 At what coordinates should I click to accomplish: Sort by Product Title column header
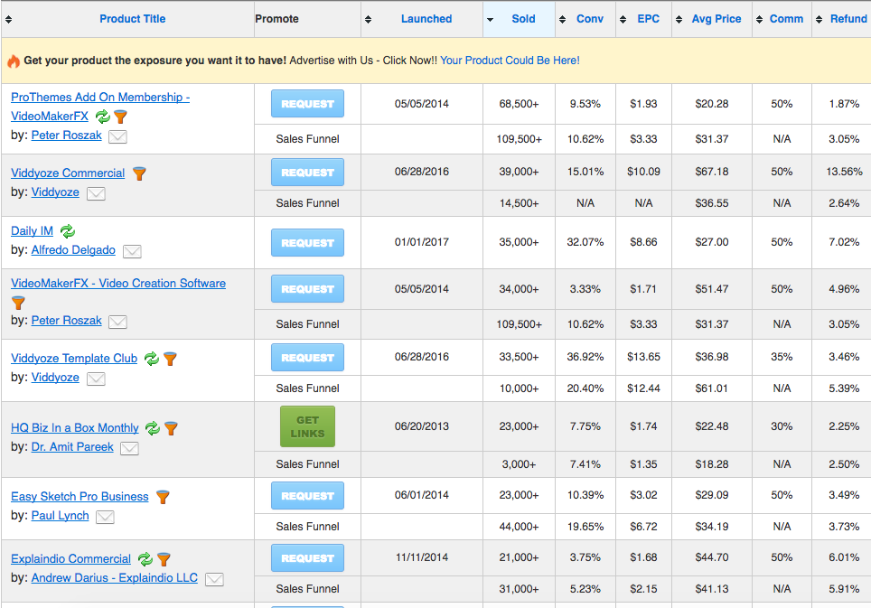[x=132, y=19]
